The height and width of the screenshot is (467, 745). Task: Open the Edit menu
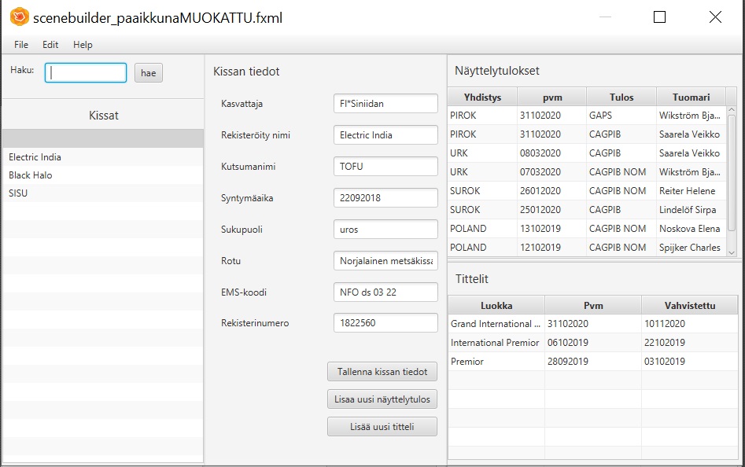click(50, 45)
